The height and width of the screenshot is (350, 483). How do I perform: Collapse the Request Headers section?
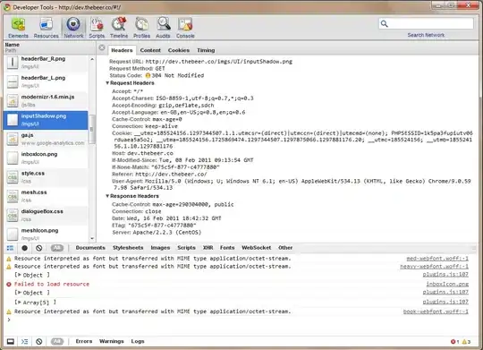[107, 83]
